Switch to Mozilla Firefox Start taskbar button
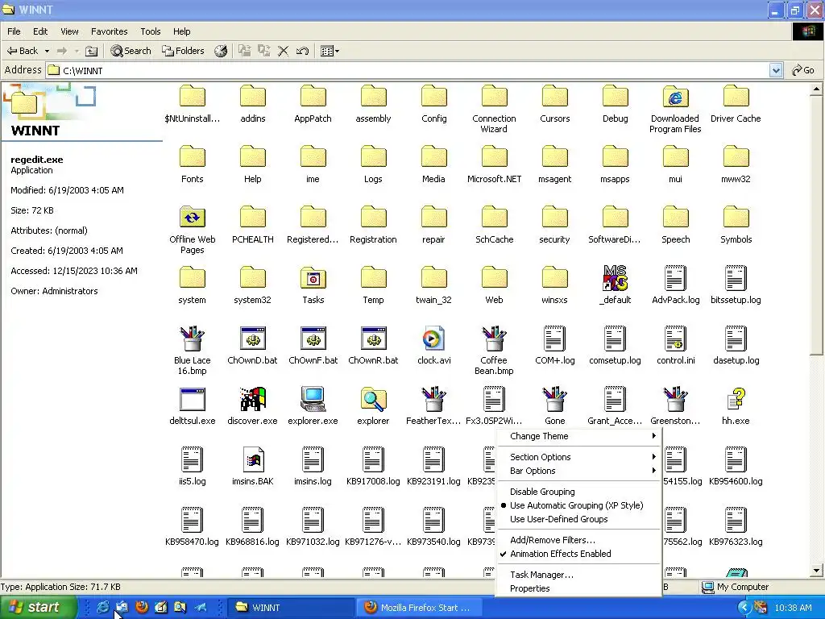825x619 pixels. click(421, 608)
